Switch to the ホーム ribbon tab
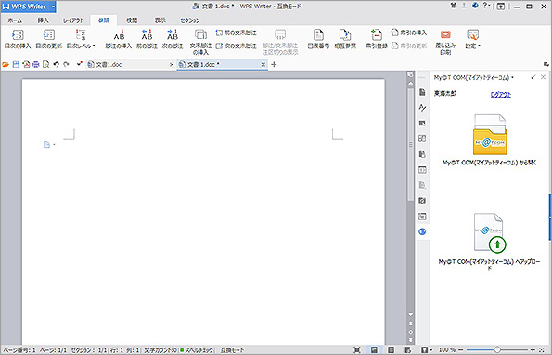The image size is (552, 355). [15, 20]
